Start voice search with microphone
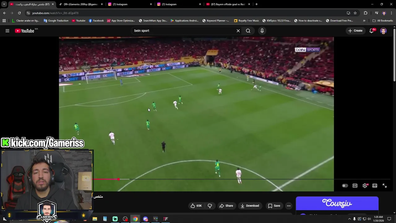396x223 pixels. tap(262, 31)
